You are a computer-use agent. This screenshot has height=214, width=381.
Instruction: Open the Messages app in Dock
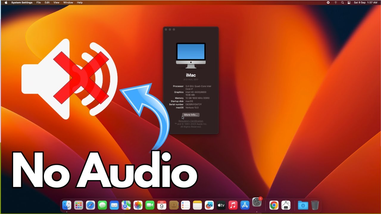[x=102, y=205]
